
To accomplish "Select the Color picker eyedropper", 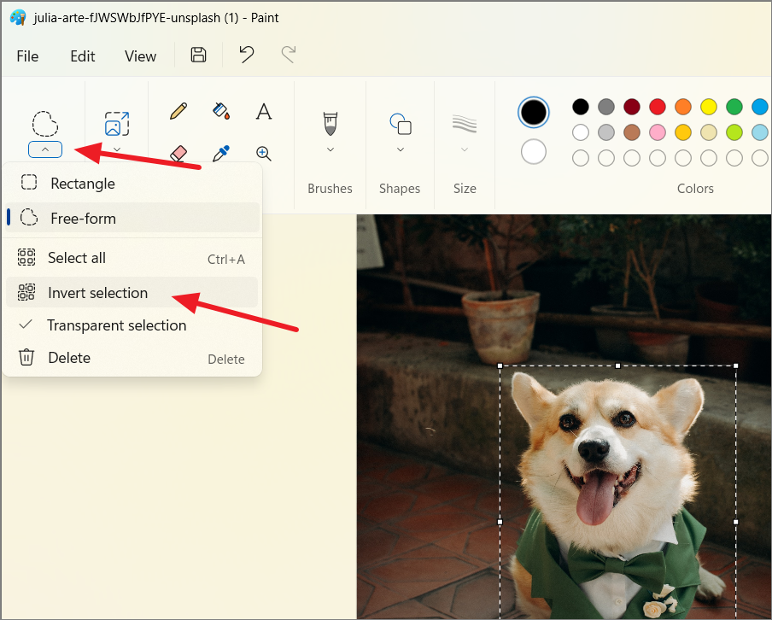I will point(221,154).
